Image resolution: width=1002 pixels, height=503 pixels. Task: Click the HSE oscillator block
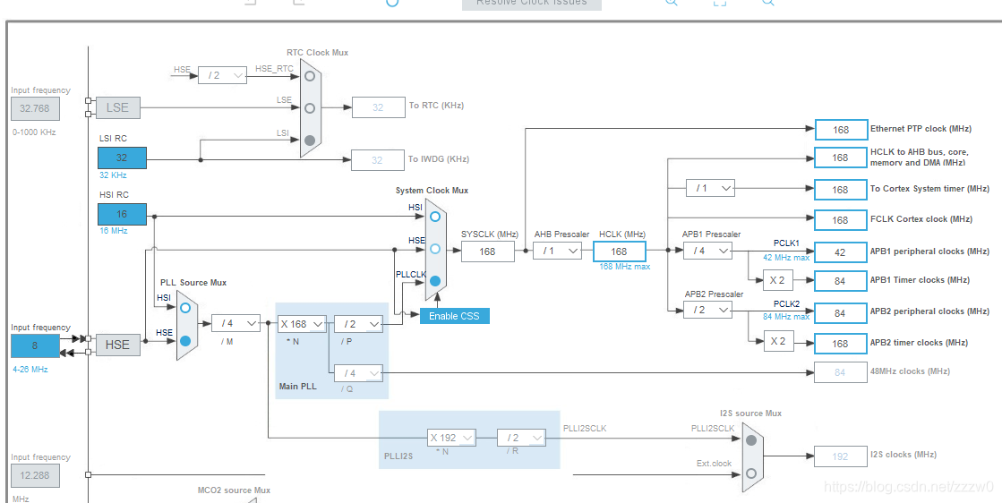117,345
